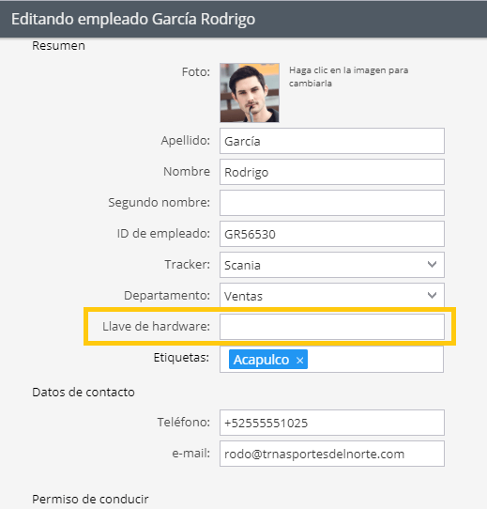Edit the Teléfono field +52555551025
This screenshot has height=509, width=487.
point(332,423)
